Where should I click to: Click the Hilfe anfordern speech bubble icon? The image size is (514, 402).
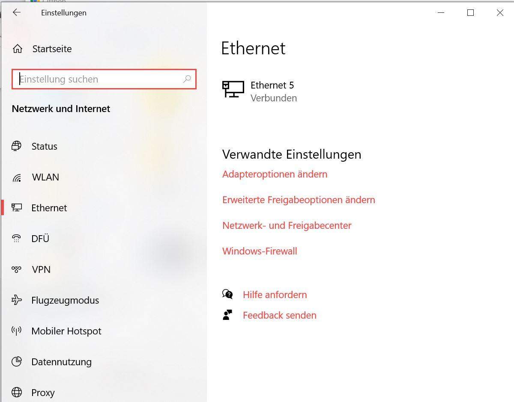coord(227,294)
